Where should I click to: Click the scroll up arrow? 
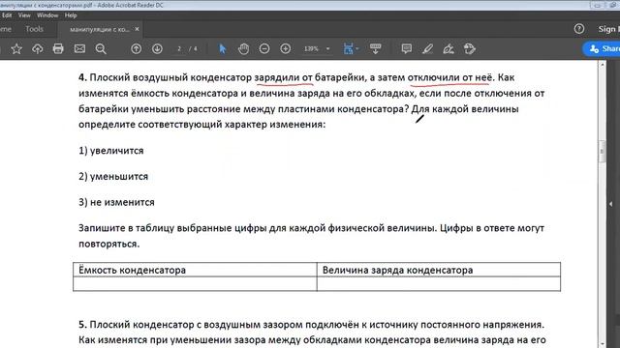[603, 65]
